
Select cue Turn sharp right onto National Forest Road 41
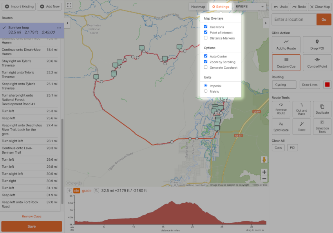(x=29, y=100)
